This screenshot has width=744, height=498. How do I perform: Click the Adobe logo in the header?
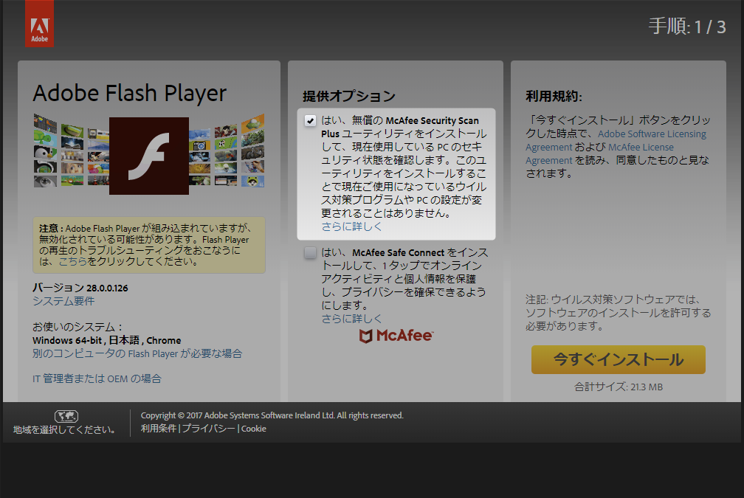39,24
